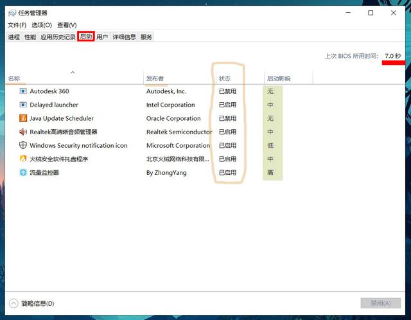411x320 pixels.
Task: Switch to the 应用历史记录 tab
Action: coord(58,37)
